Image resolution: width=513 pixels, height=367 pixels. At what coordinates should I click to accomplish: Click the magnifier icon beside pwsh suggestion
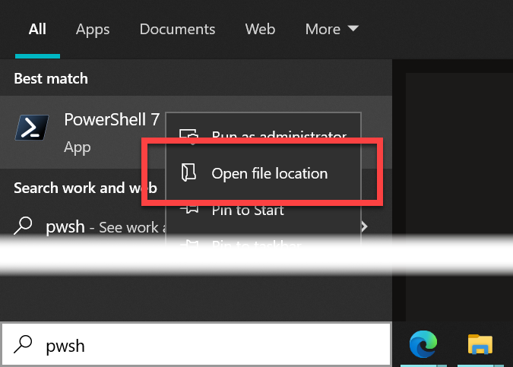[x=23, y=226]
